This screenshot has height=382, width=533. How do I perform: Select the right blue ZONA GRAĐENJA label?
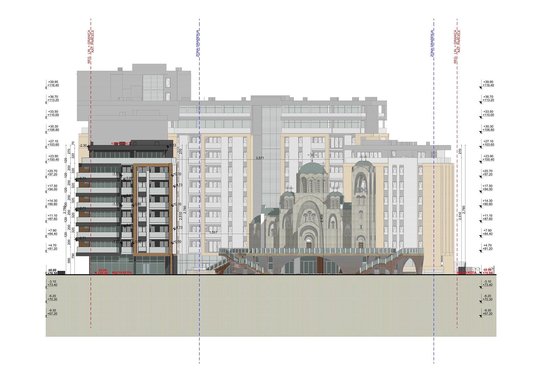click(x=432, y=43)
